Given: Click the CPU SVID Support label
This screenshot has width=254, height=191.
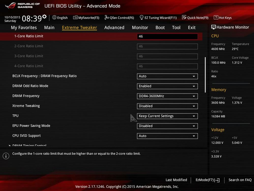Looking at the screenshot, I should (x=26, y=136).
